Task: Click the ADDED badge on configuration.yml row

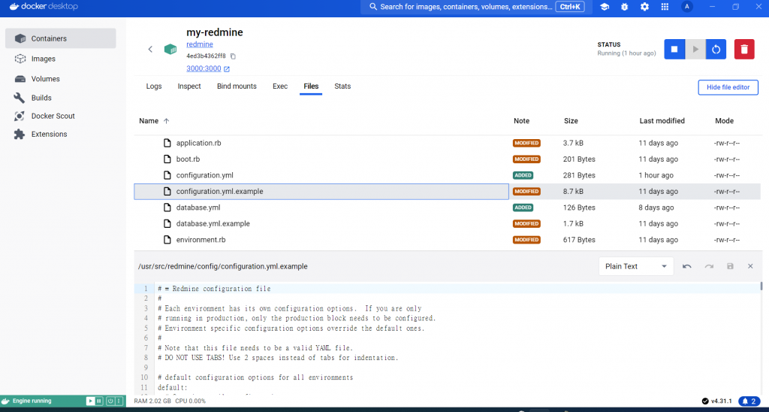Action: click(x=523, y=175)
